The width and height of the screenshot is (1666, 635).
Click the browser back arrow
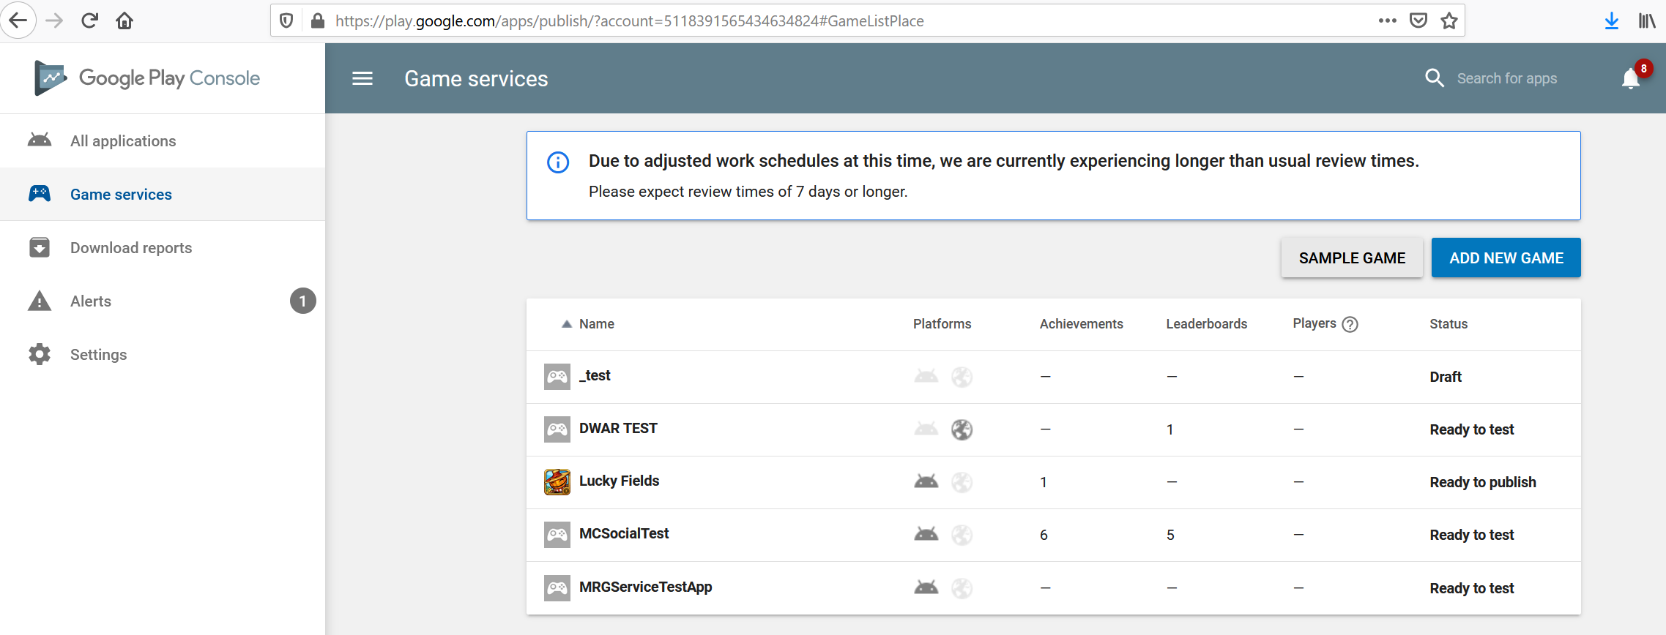click(18, 20)
